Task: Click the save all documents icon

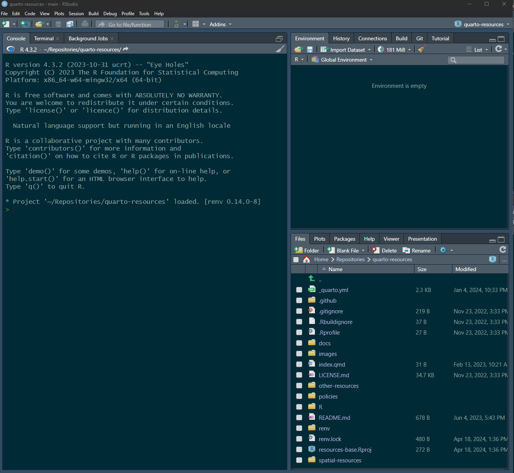Action: (x=70, y=24)
